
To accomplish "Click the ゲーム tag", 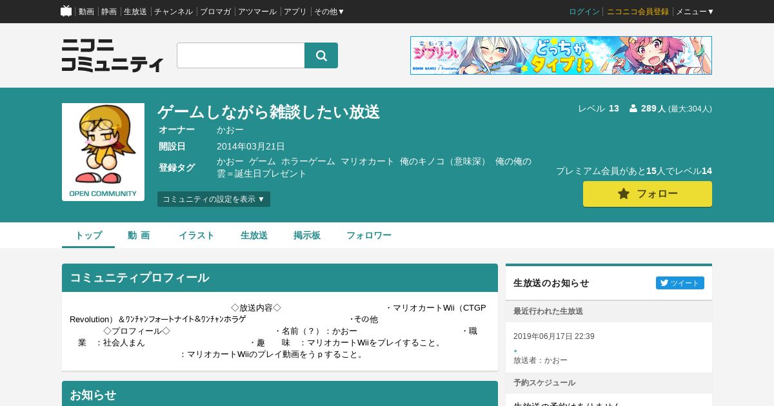I will click(263, 162).
